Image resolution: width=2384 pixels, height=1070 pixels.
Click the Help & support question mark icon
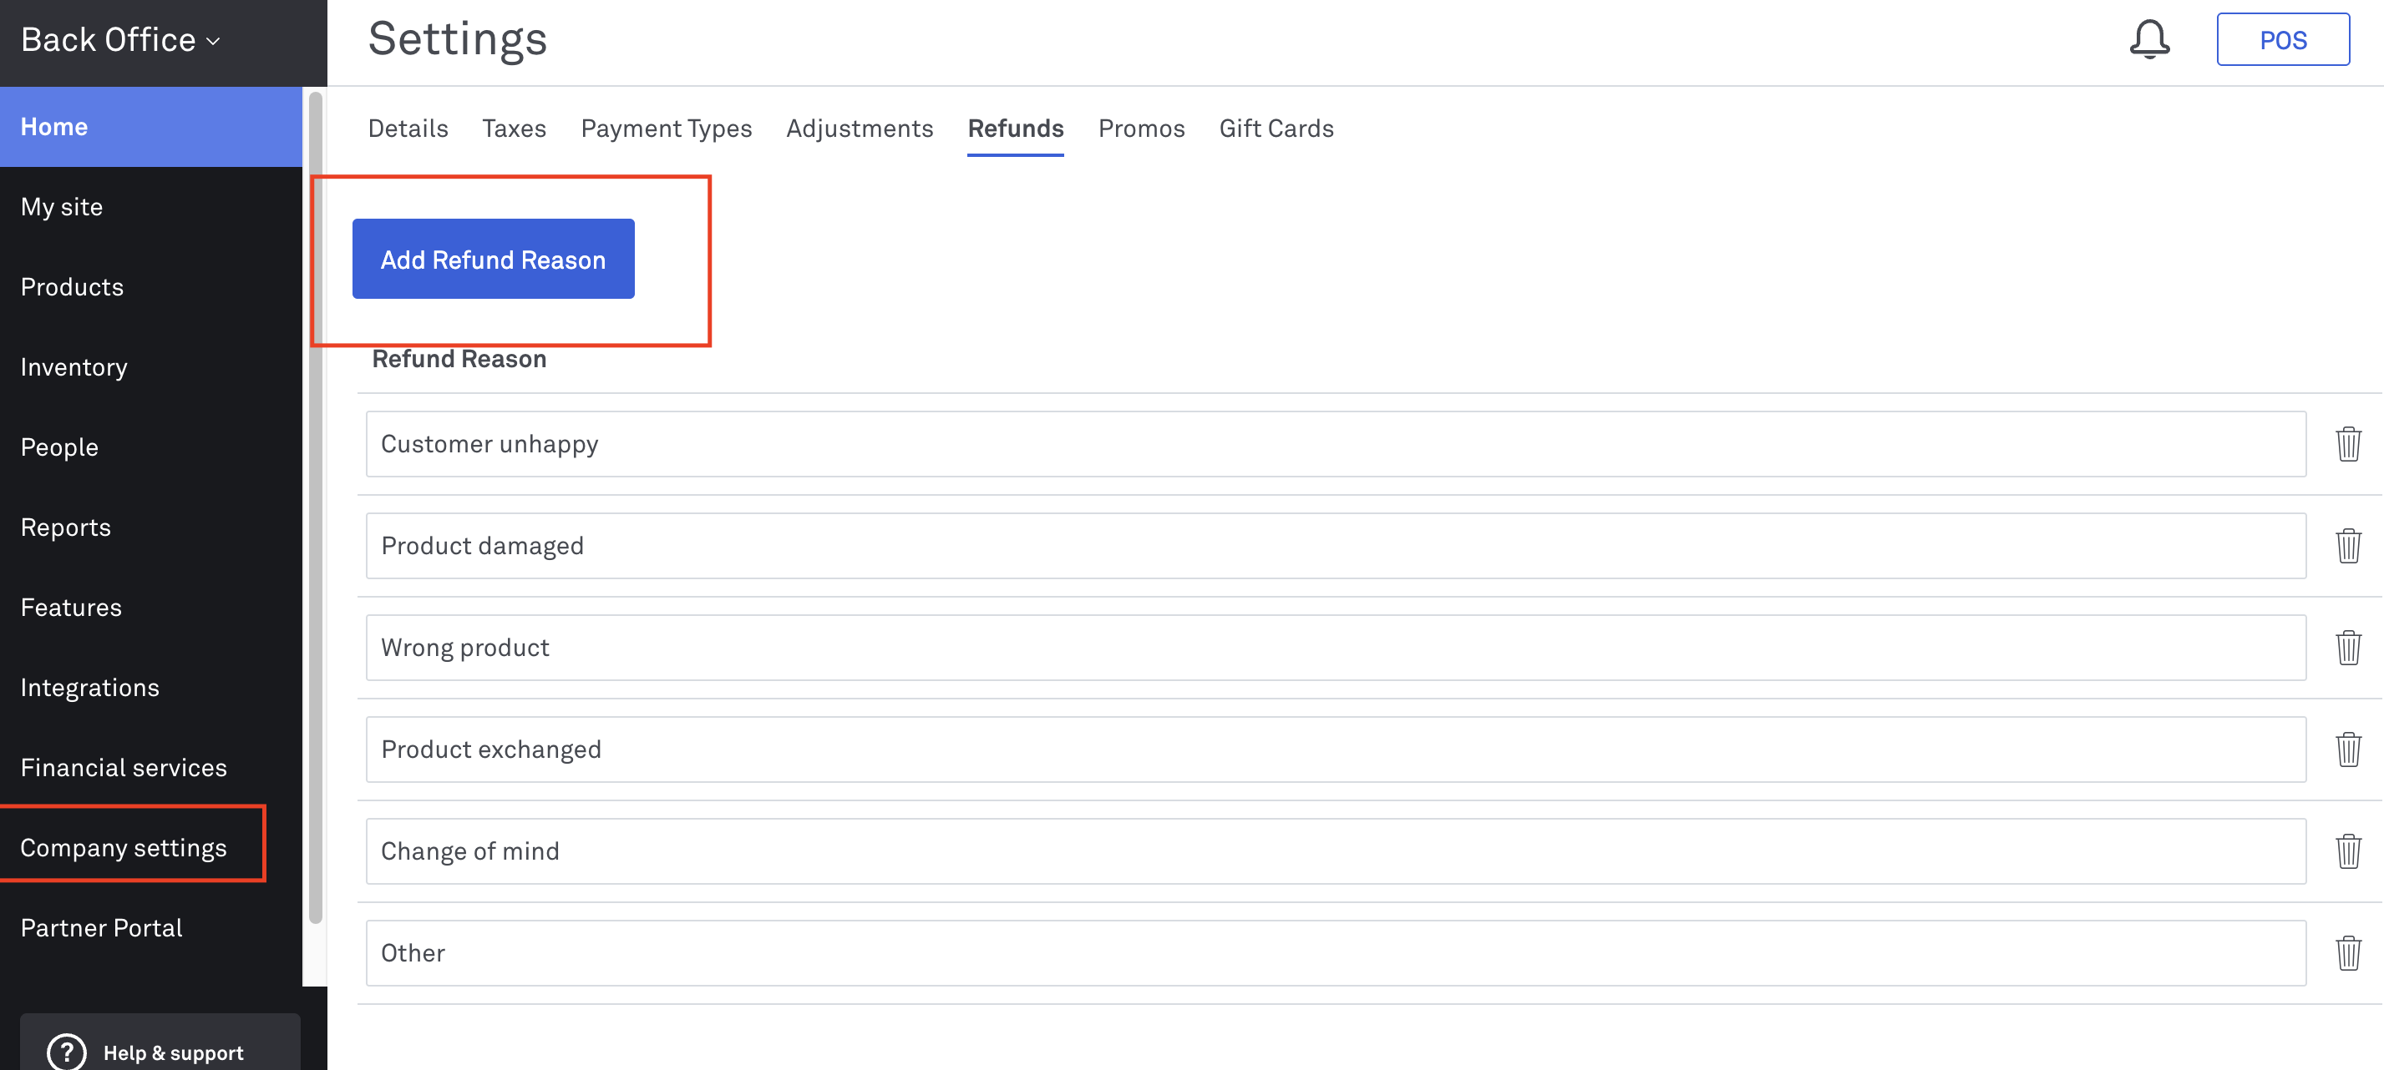click(67, 1052)
